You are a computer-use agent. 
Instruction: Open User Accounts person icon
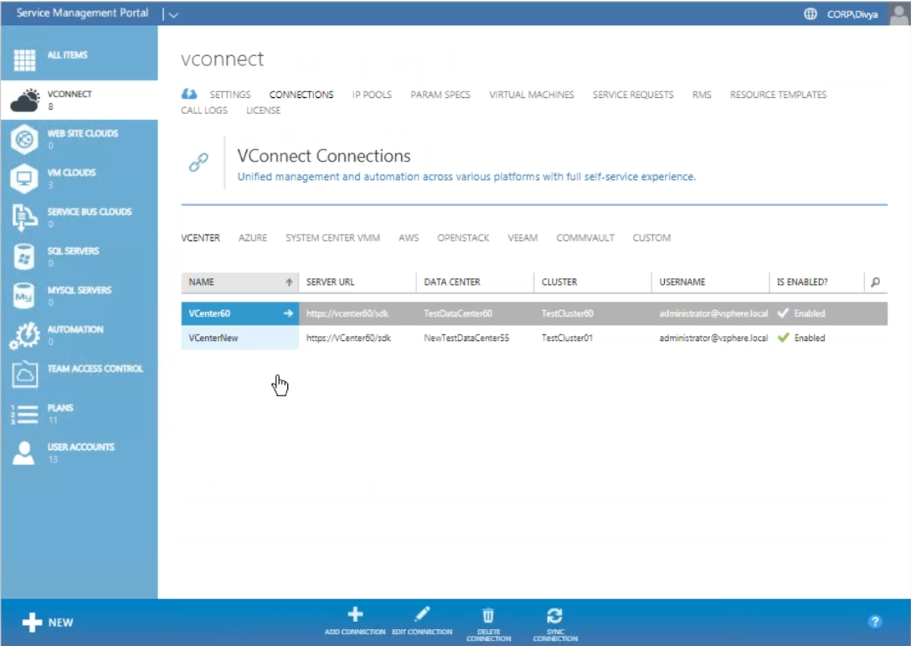tap(24, 453)
